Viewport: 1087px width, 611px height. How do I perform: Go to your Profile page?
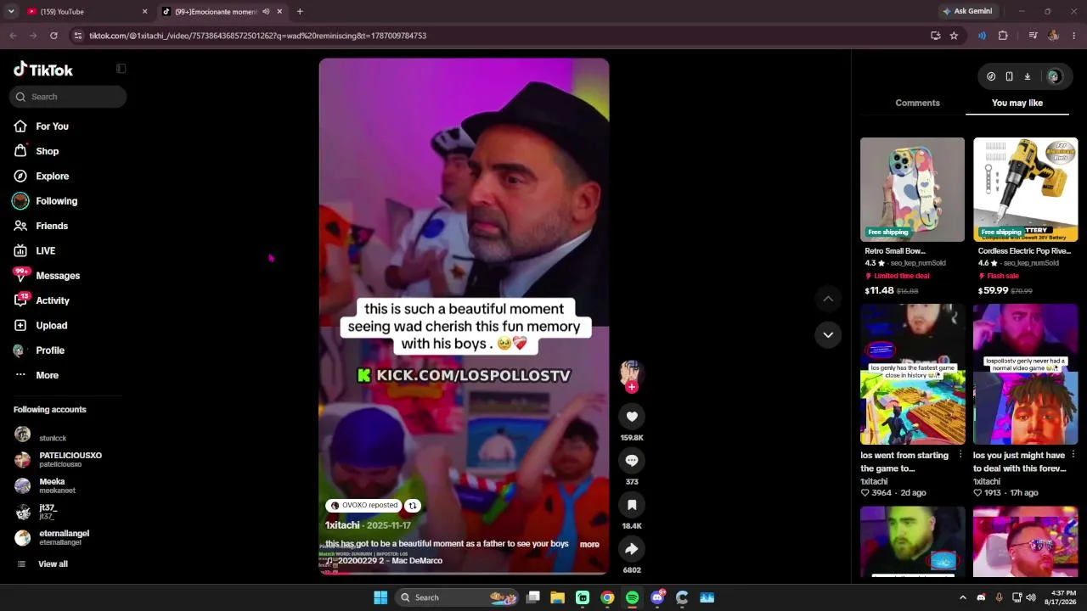pos(50,350)
